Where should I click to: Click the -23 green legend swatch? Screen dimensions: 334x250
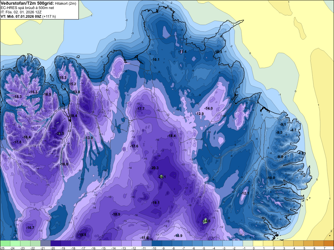pos(25,243)
